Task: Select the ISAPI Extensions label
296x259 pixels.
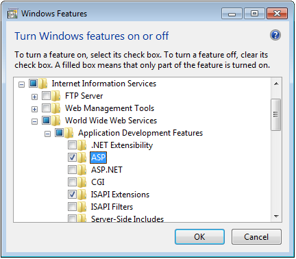Action: tap(120, 195)
